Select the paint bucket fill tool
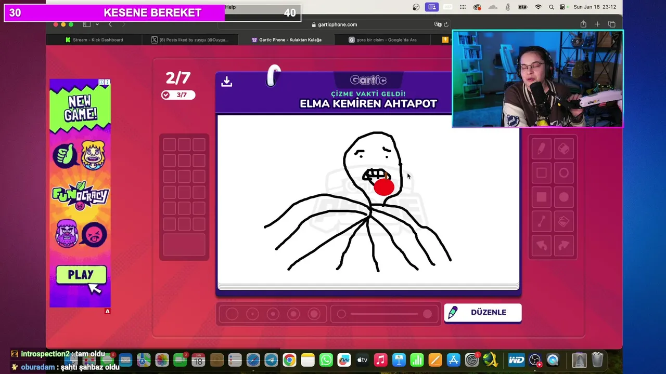 click(564, 222)
